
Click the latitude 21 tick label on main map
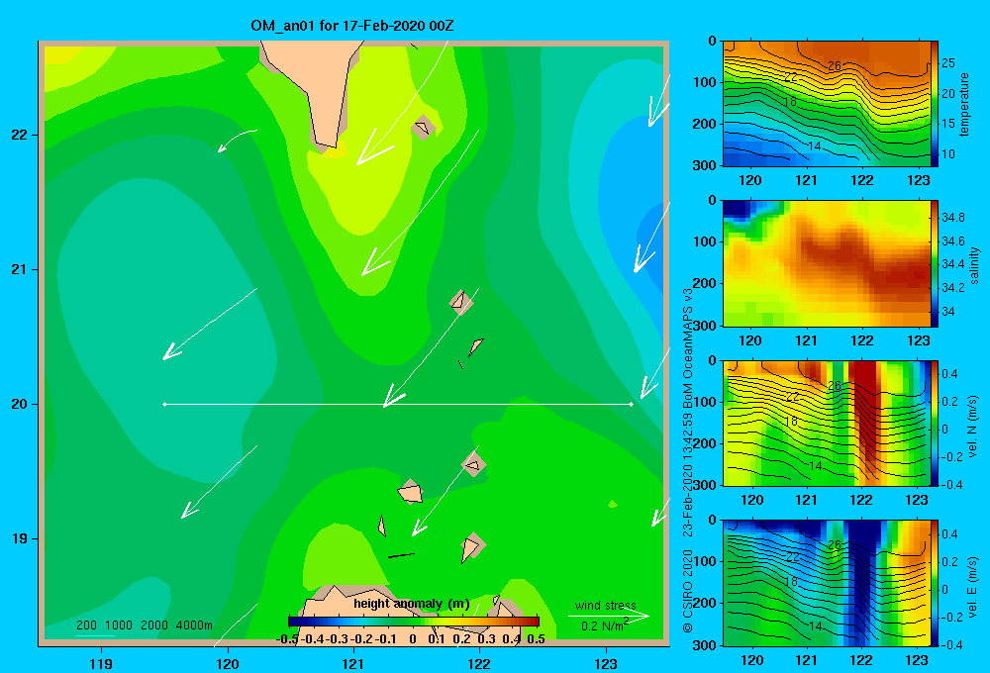[20, 269]
